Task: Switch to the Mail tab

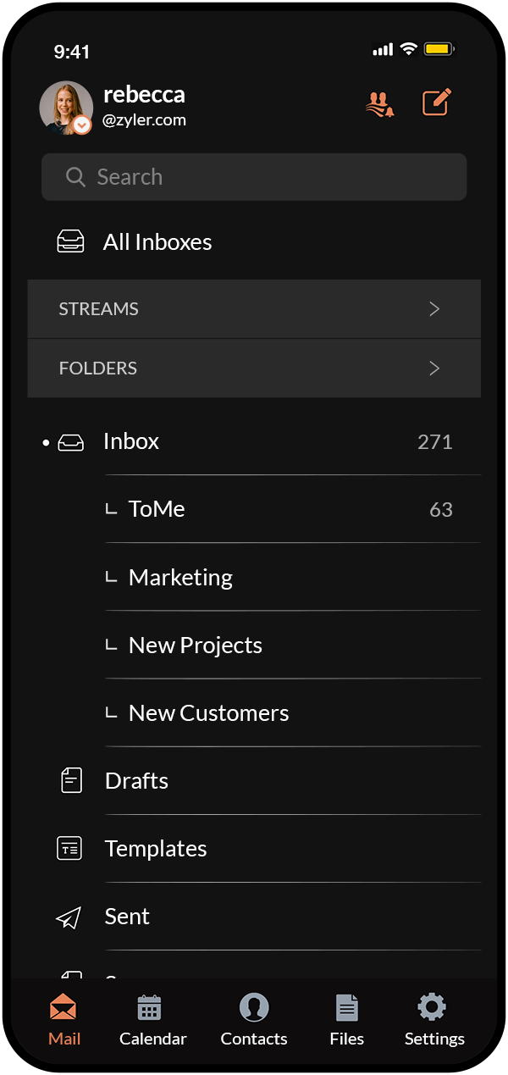Action: pyautogui.click(x=64, y=1007)
